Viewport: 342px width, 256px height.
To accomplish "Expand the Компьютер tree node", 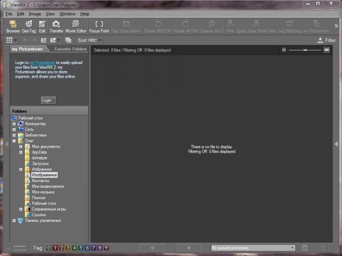I will coord(14,124).
